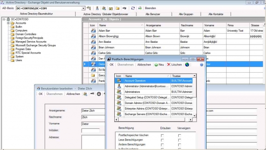
Task: Open the Alle Kontakte tab
Action: coord(216,14)
